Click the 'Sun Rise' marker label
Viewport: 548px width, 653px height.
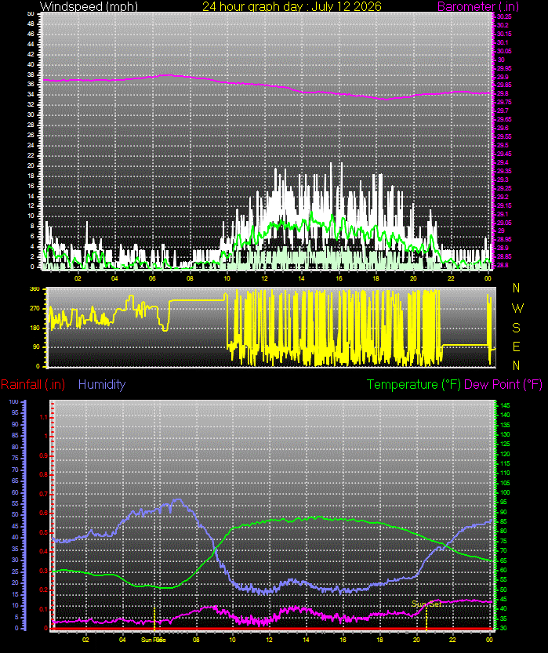(x=154, y=640)
